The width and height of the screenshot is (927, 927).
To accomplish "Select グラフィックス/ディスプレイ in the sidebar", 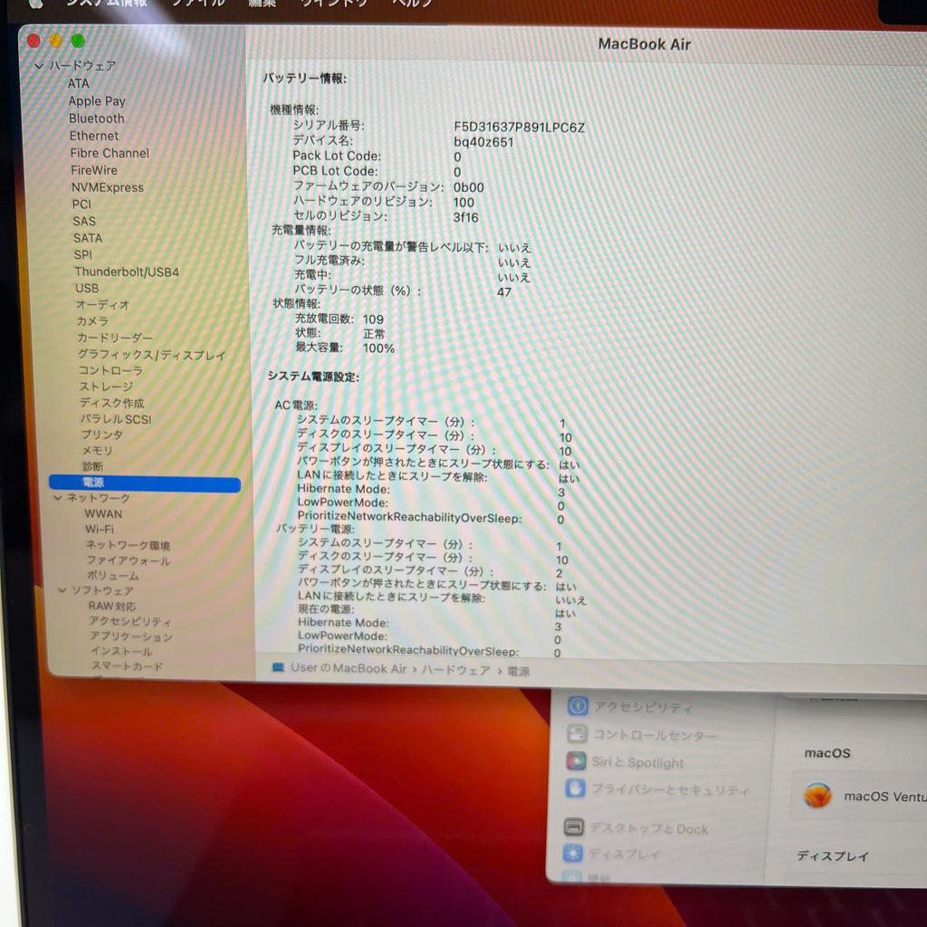I will pos(151,355).
